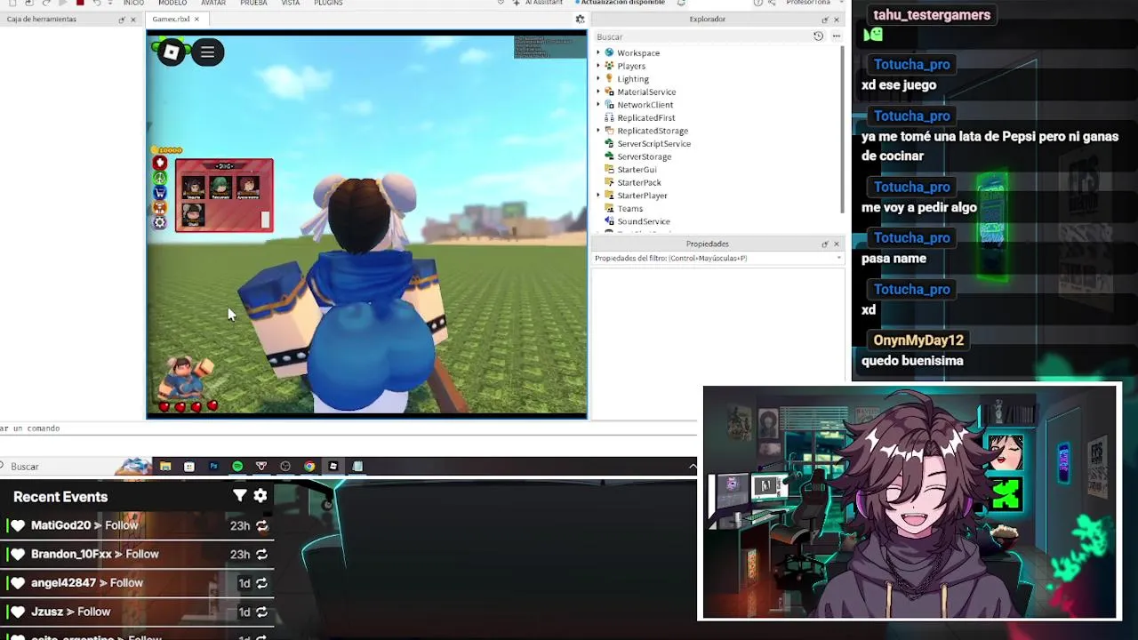Click the green peace-symbol icon in game sidebar
Screen dimensions: 1138x640
point(160,178)
